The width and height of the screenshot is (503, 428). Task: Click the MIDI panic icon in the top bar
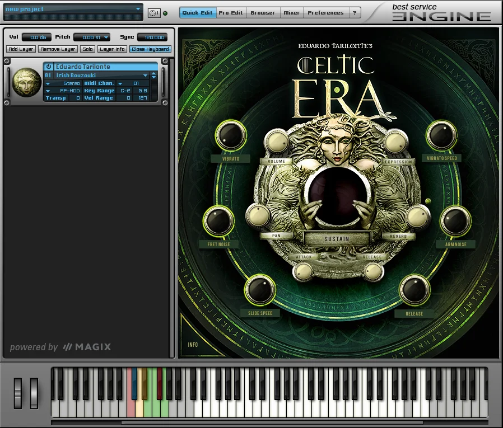154,13
